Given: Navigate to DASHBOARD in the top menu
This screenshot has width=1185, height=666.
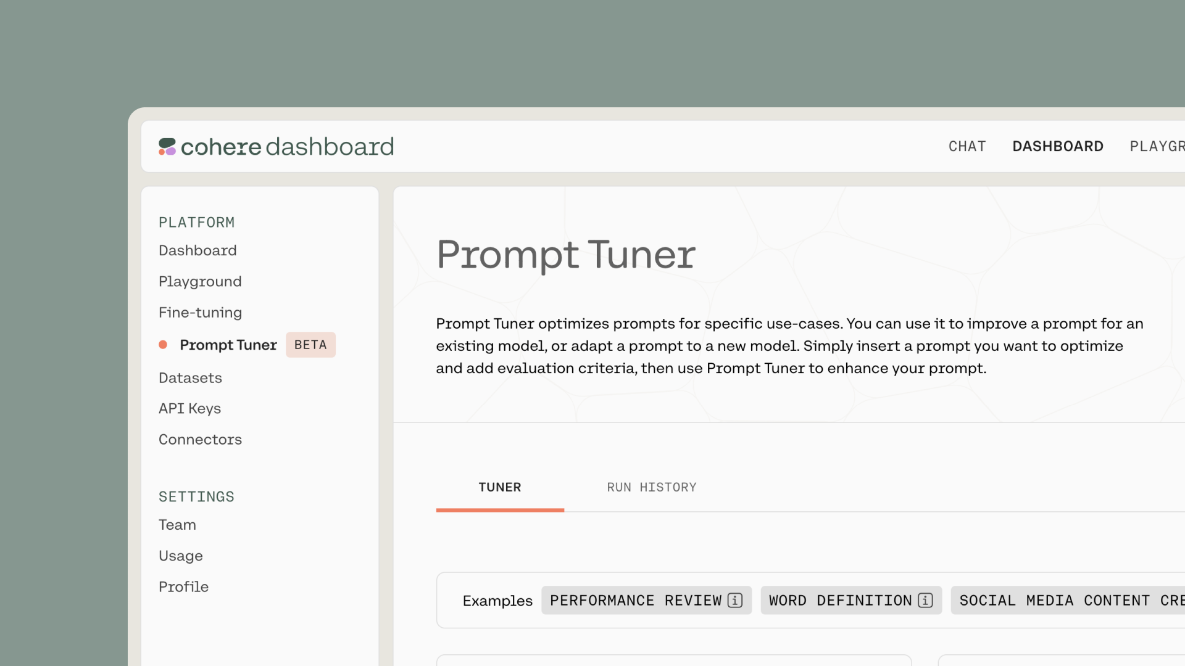Looking at the screenshot, I should pos(1057,146).
